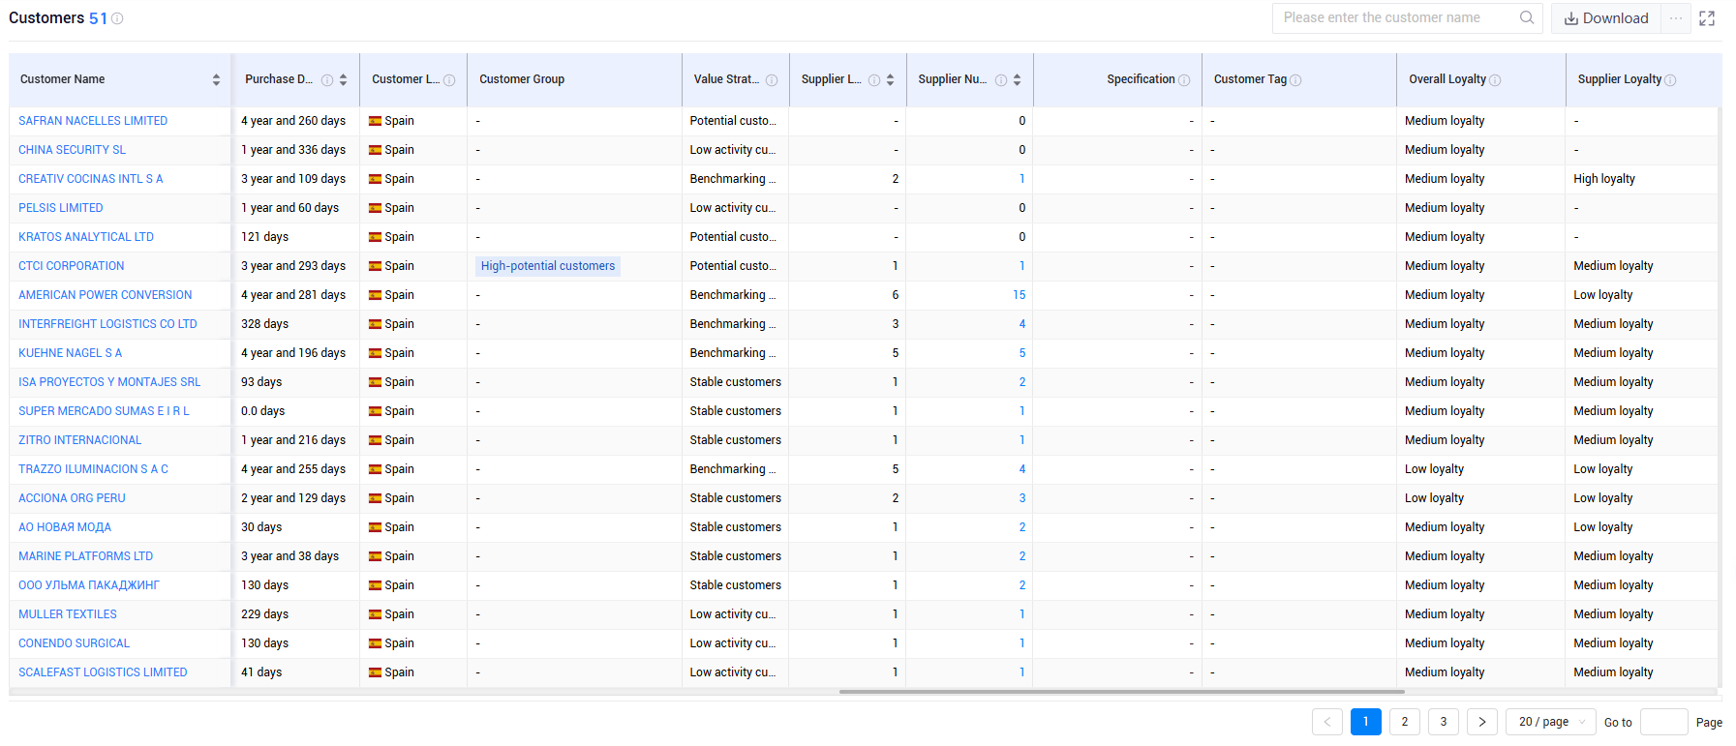Click the Go to page input box
The height and width of the screenshot is (746, 1736).
point(1663,722)
